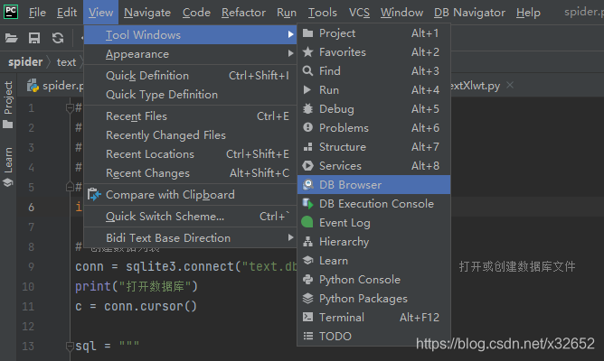Click the green Event Log icon
The width and height of the screenshot is (604, 361).
[x=307, y=222]
